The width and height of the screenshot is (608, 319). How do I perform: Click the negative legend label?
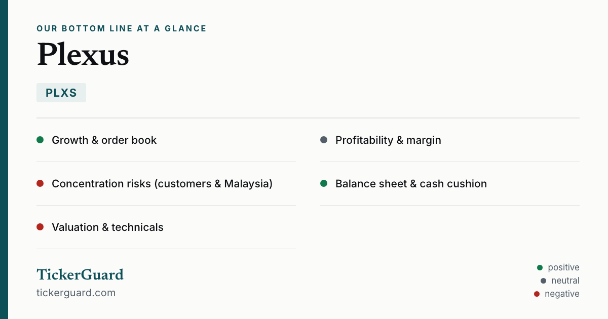click(562, 294)
